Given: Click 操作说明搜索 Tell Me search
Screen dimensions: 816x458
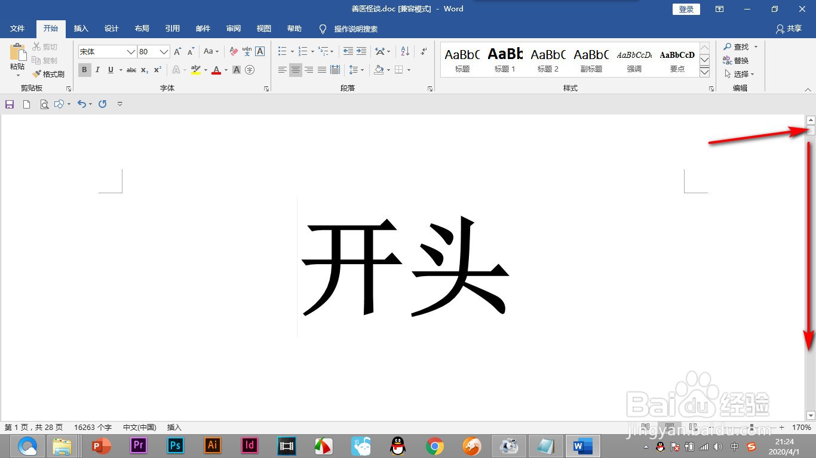Looking at the screenshot, I should [x=349, y=29].
